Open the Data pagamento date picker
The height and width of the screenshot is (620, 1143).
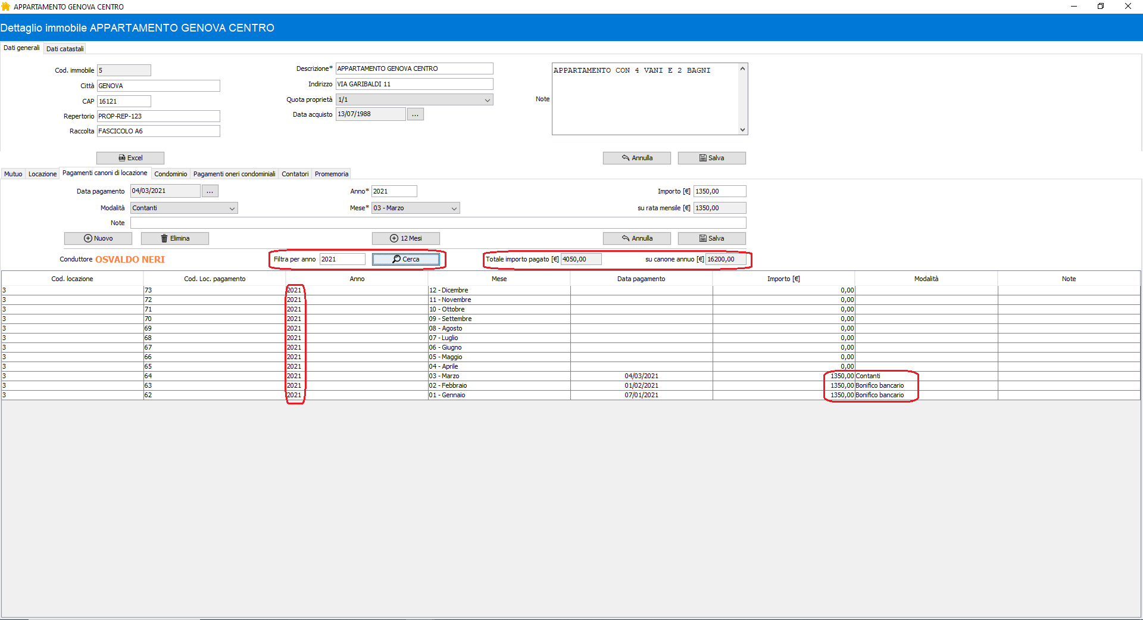[x=210, y=191]
